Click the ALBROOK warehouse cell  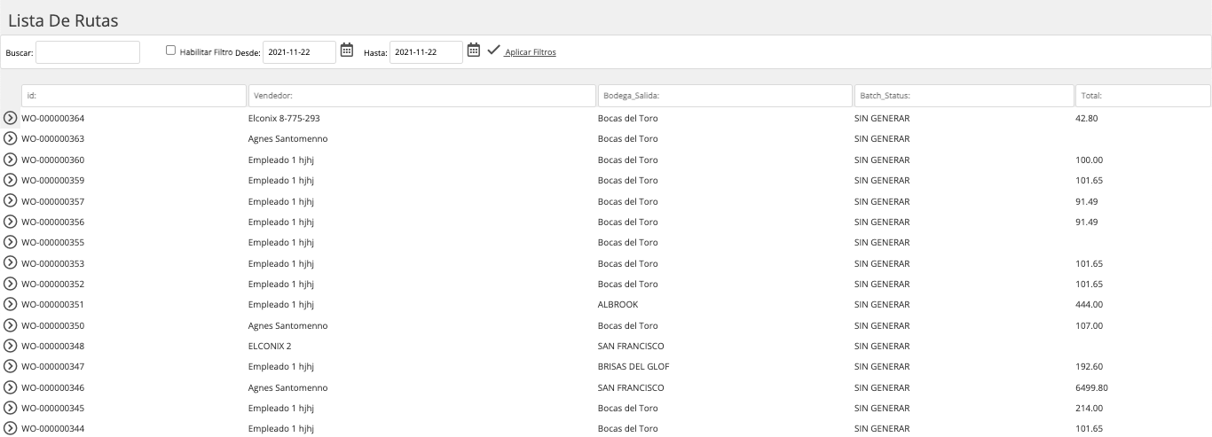pos(618,304)
